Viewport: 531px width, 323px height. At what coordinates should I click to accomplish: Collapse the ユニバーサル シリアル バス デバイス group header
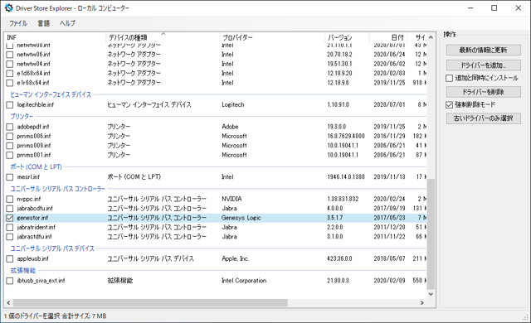[52, 248]
